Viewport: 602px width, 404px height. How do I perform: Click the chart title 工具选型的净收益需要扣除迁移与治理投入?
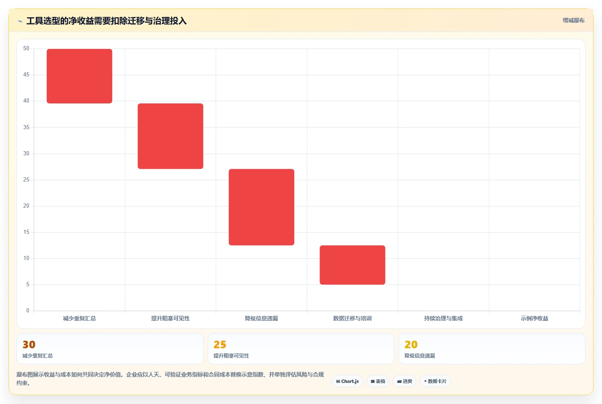coord(106,21)
